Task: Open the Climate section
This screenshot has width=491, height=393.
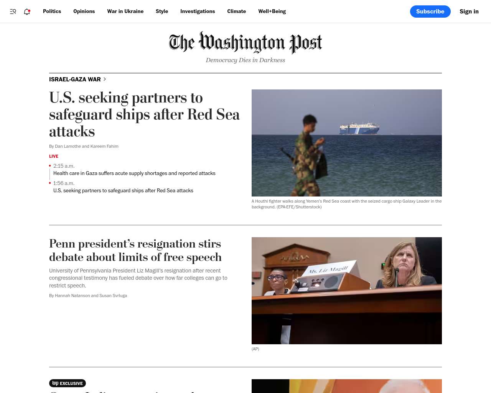Action: coord(236,12)
